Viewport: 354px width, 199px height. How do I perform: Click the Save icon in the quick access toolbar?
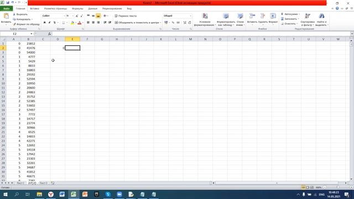(8, 2)
